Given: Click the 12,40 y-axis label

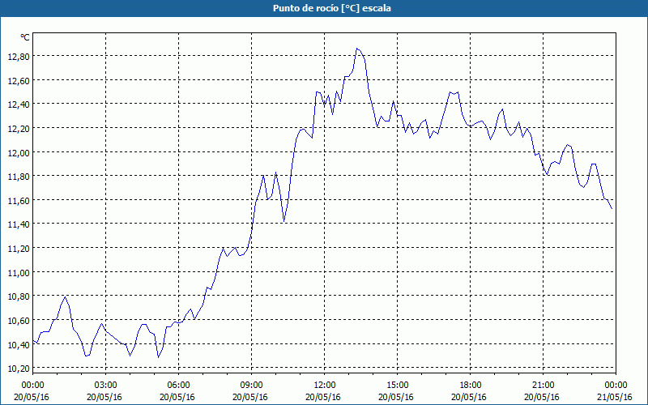Looking at the screenshot, I should 19,104.
